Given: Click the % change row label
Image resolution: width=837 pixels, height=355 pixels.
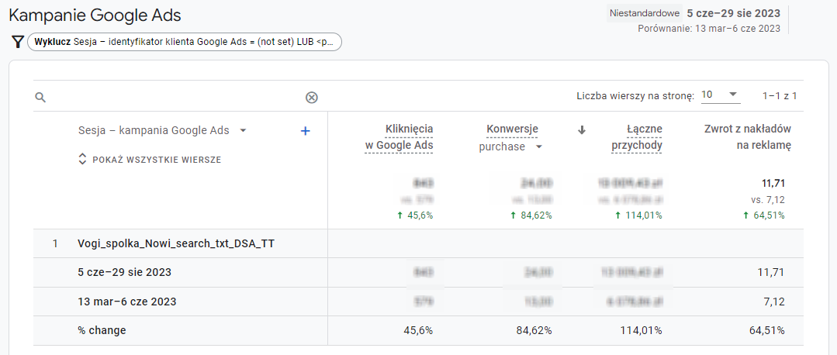Looking at the screenshot, I should click(x=102, y=330).
